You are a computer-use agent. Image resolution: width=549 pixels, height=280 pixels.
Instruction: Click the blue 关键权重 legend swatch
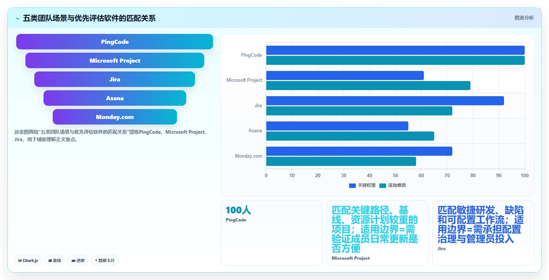352,185
